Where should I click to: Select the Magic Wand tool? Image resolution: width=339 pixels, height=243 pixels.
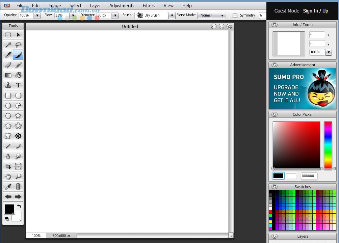tap(8, 45)
